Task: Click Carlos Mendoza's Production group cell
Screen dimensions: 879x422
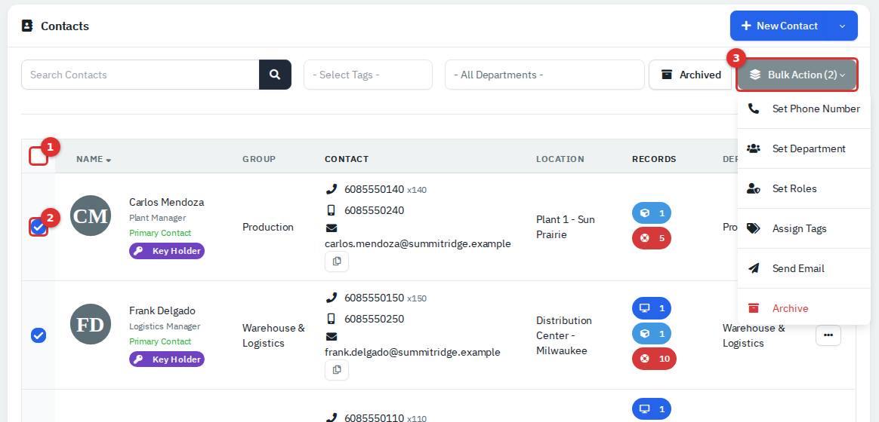Action: pos(268,227)
